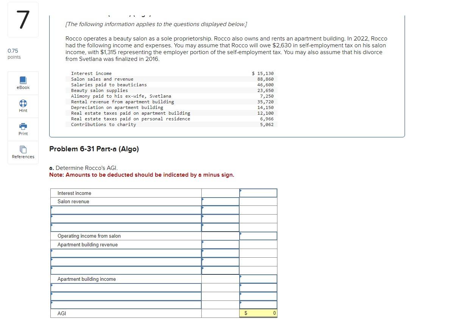This screenshot has width=475, height=319.
Task: Open the References panel
Action: [23, 152]
